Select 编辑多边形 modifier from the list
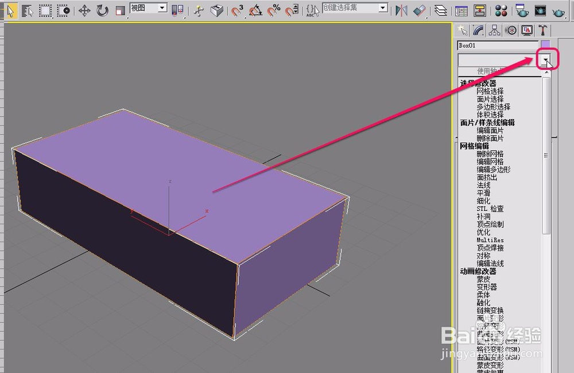Image resolution: width=574 pixels, height=373 pixels. click(493, 170)
